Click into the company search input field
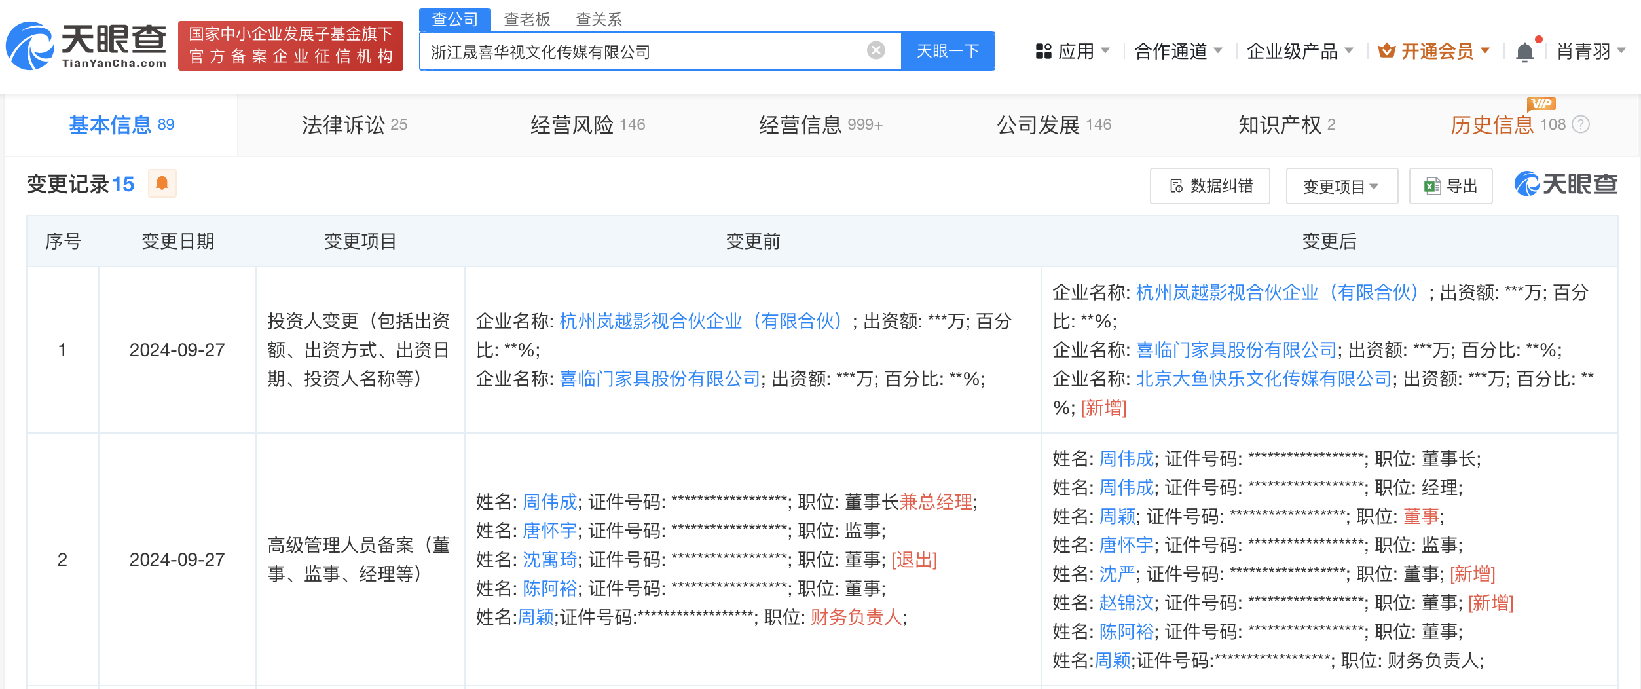The image size is (1641, 689). (x=642, y=52)
